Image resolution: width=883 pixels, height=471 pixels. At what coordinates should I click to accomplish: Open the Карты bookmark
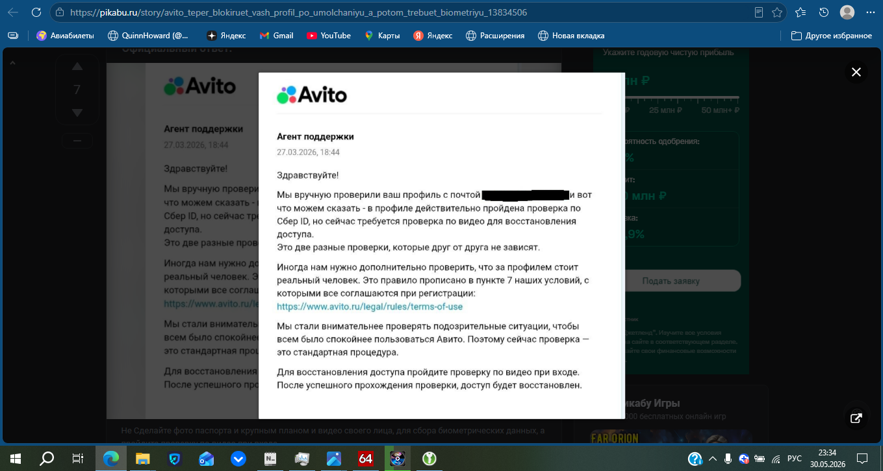point(382,36)
